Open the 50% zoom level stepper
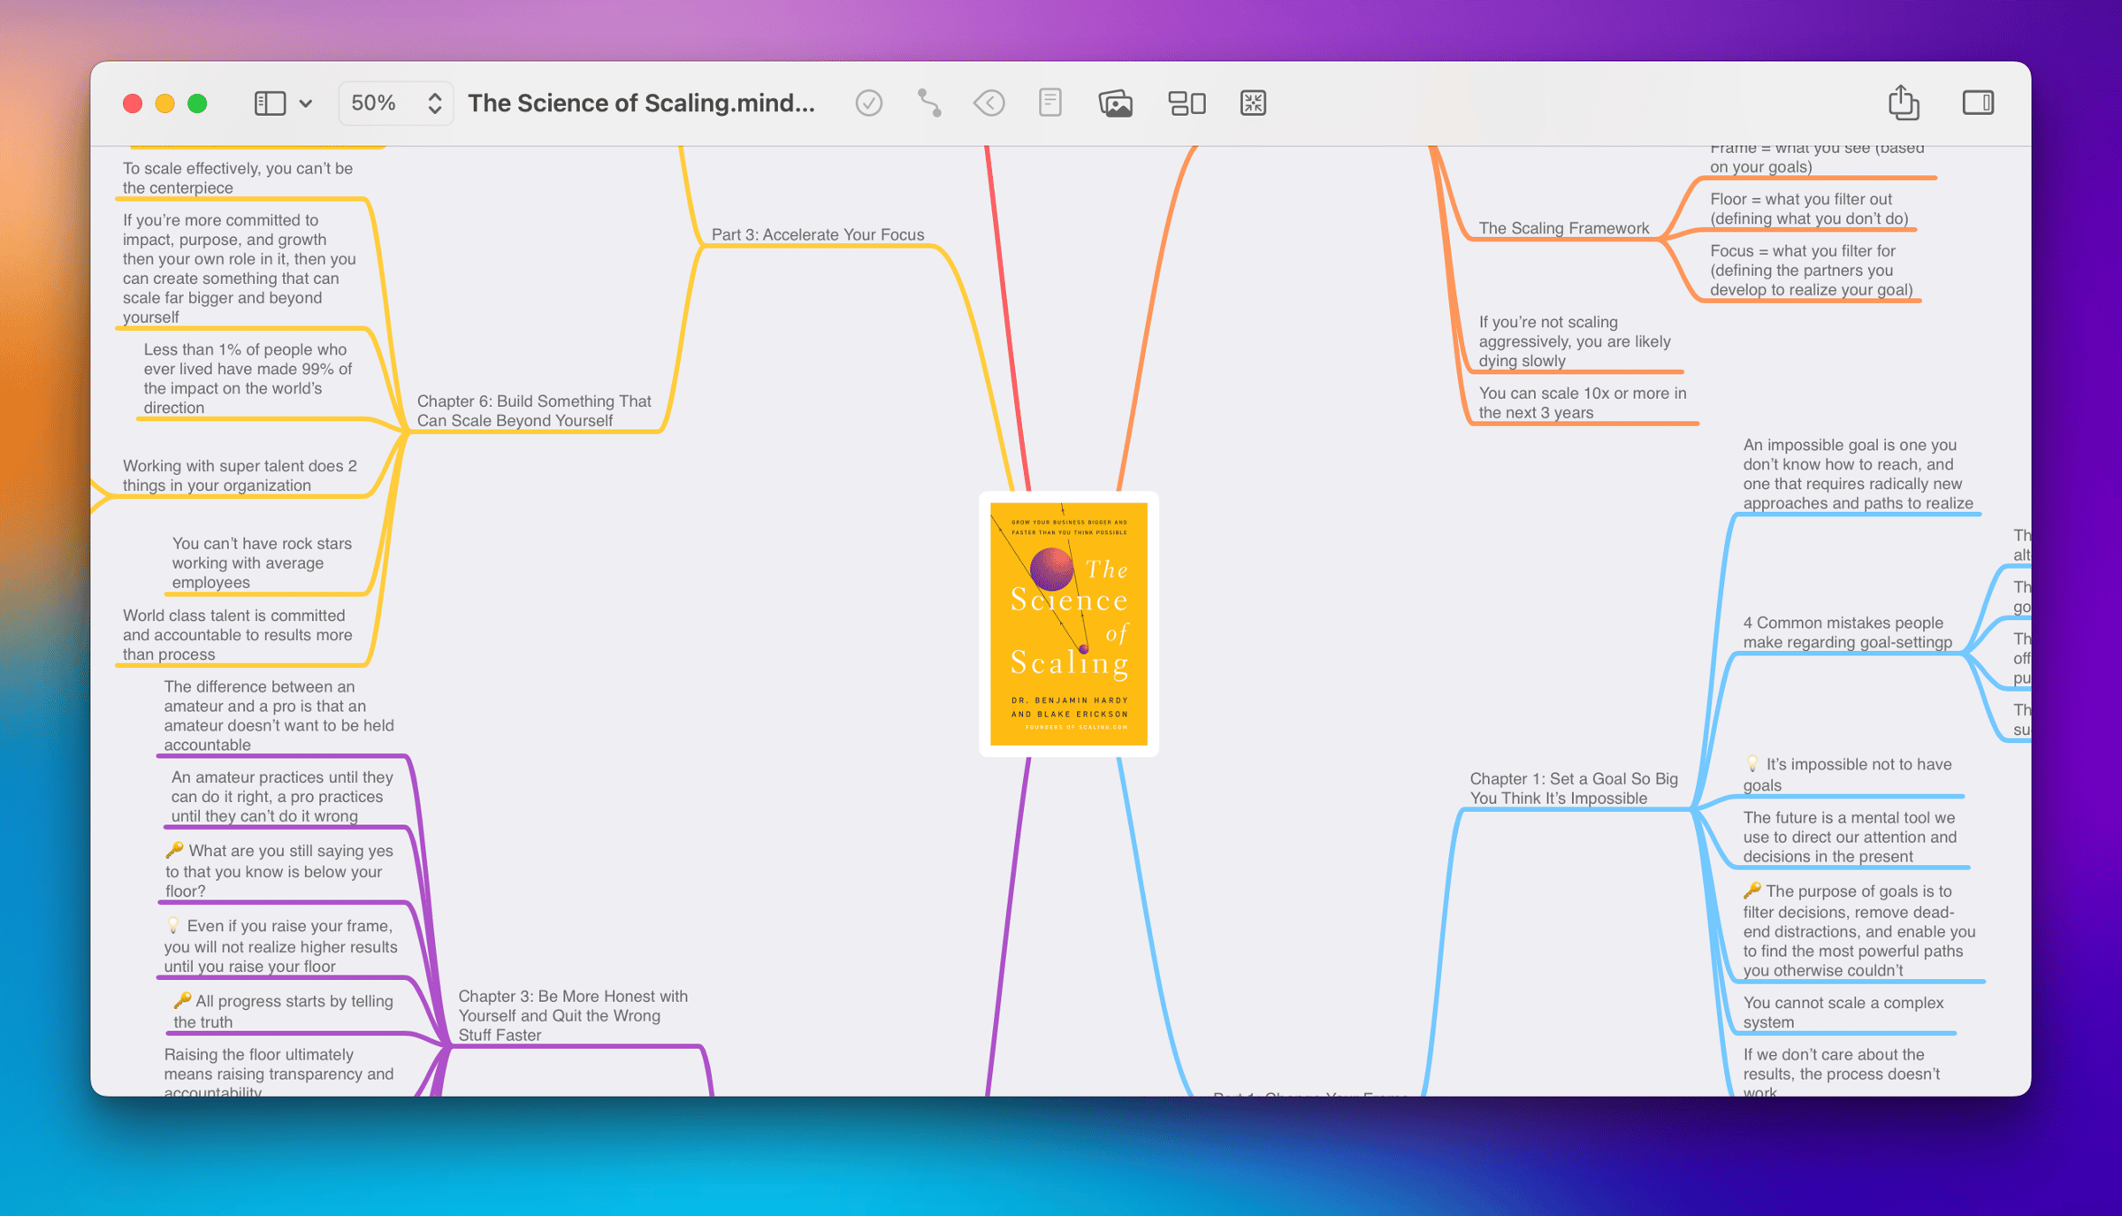This screenshot has height=1216, width=2122. 395,103
